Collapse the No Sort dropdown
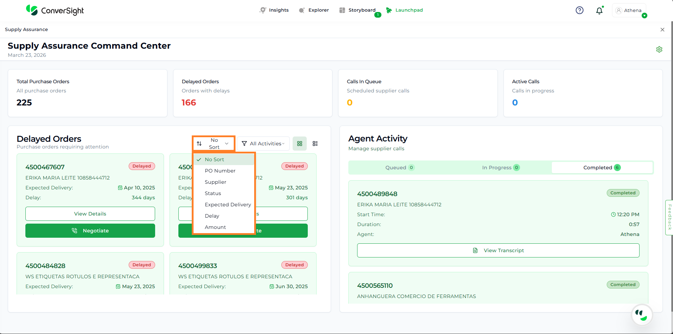 pos(213,144)
